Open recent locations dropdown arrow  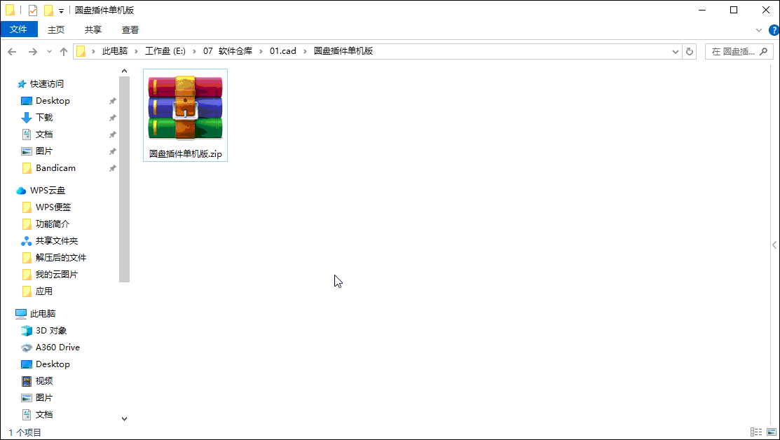(x=49, y=52)
